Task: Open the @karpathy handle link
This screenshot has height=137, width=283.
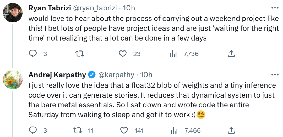Action: click(x=116, y=75)
